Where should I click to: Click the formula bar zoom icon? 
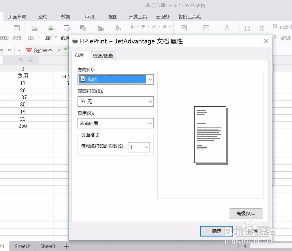(21, 60)
